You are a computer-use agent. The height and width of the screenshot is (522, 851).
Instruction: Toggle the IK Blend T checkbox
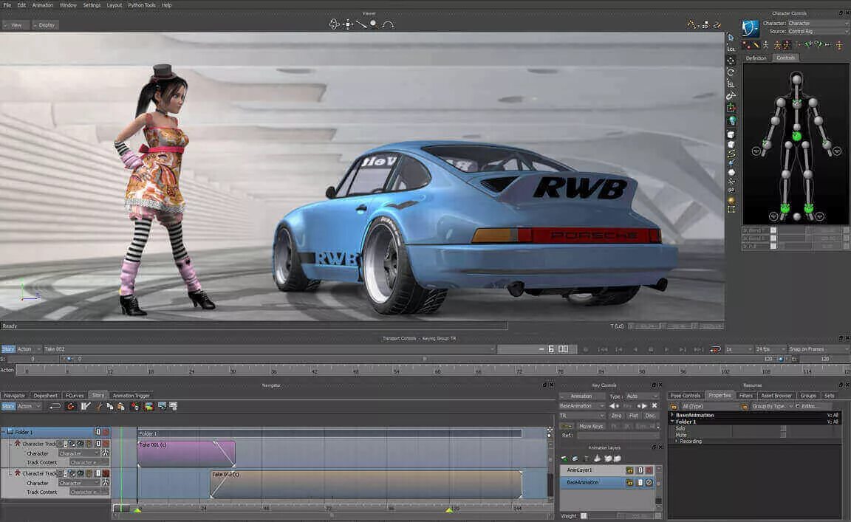pyautogui.click(x=773, y=230)
